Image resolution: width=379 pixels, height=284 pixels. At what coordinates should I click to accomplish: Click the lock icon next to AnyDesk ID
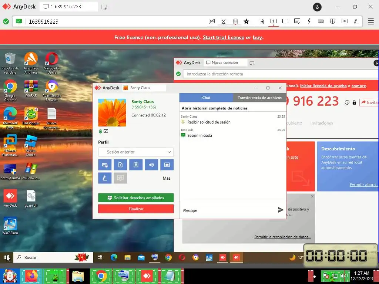354,102
